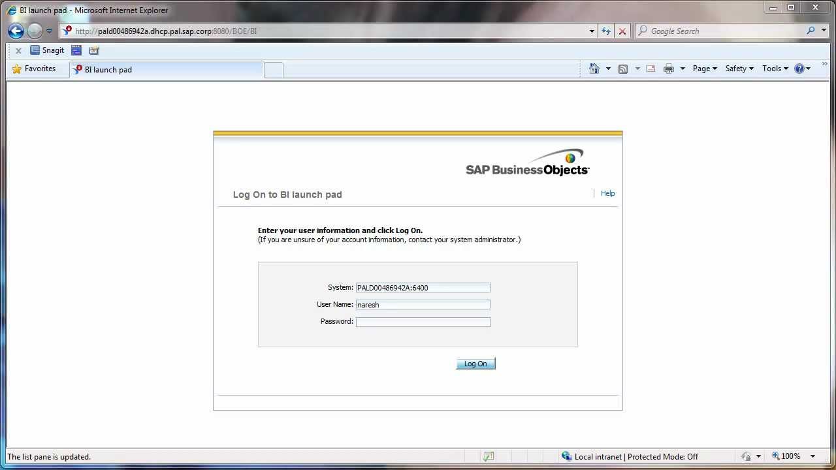Click the Help link on logon page

[x=607, y=193]
